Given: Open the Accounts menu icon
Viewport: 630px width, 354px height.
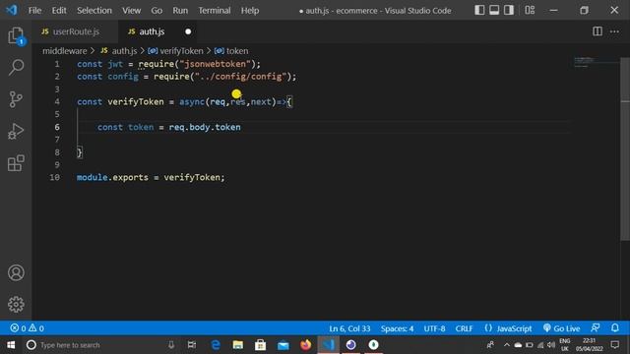Looking at the screenshot, I should 16,272.
